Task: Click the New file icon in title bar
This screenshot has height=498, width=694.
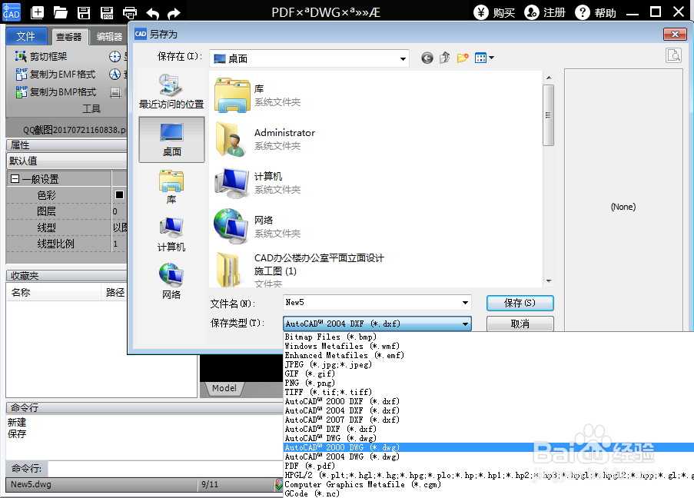Action: pyautogui.click(x=37, y=12)
